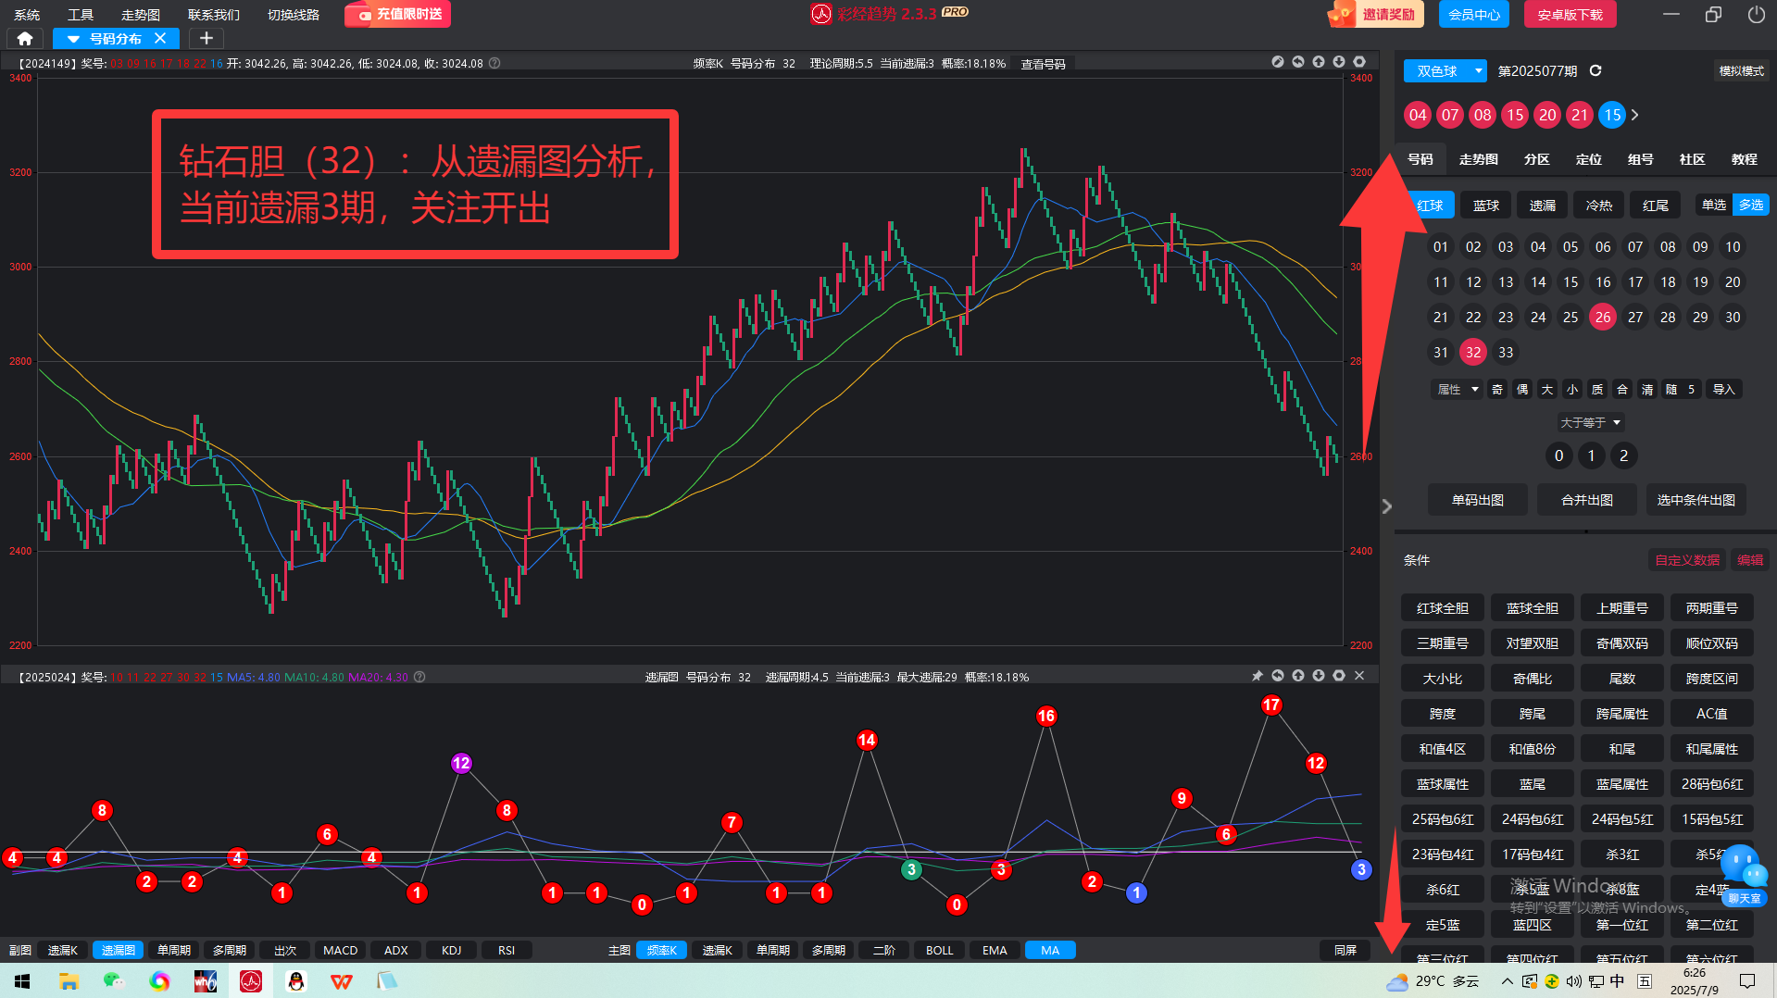Open File Explorer from taskbar
The image size is (1777, 998).
69,981
